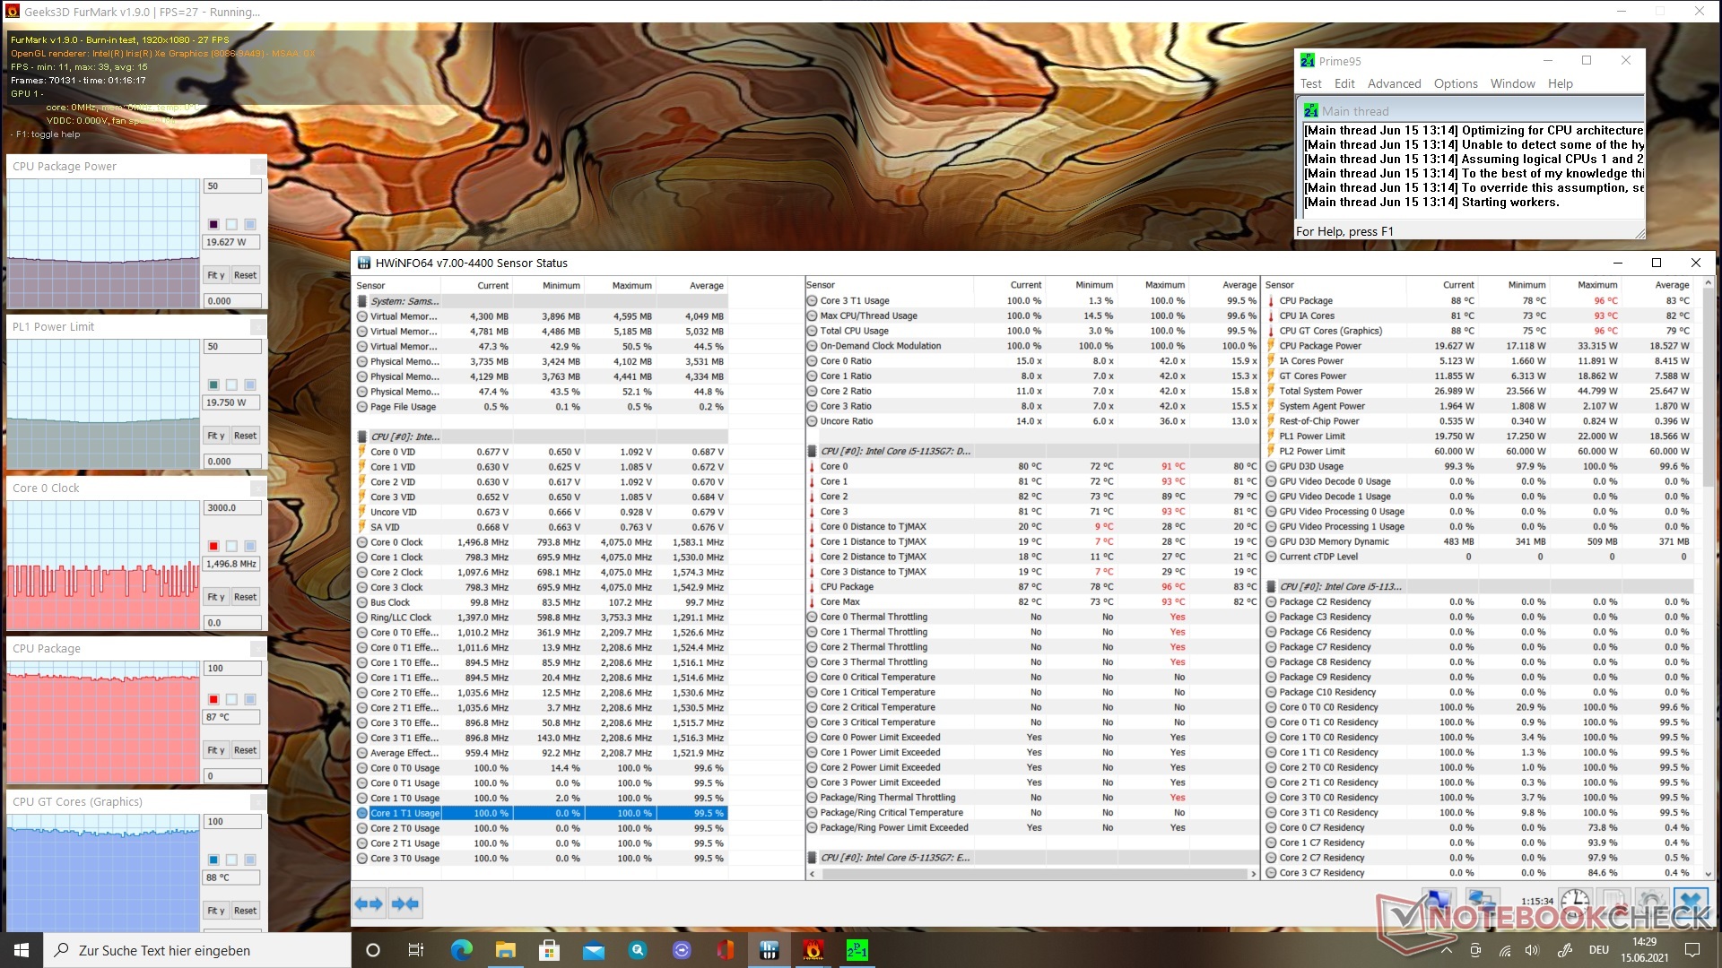Click Reset in the Core 0 Clock graph
This screenshot has width=1722, height=968.
245,597
